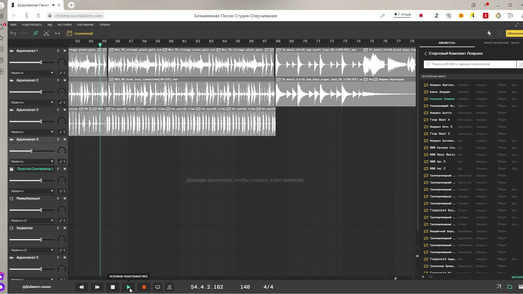Image resolution: width=523 pixels, height=294 pixels.
Task: Click the Аудиоканал 1 volume slider
Action: [x=32, y=62]
